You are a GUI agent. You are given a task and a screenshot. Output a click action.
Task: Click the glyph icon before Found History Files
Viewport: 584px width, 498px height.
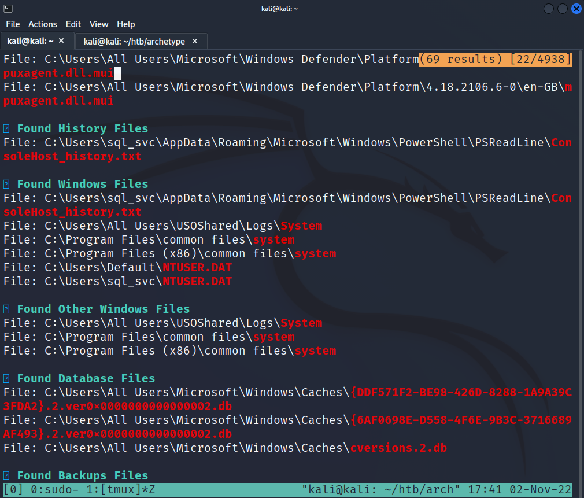6,128
